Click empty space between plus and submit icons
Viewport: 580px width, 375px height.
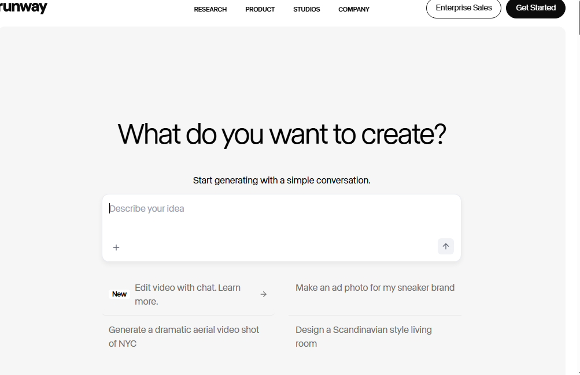click(278, 247)
